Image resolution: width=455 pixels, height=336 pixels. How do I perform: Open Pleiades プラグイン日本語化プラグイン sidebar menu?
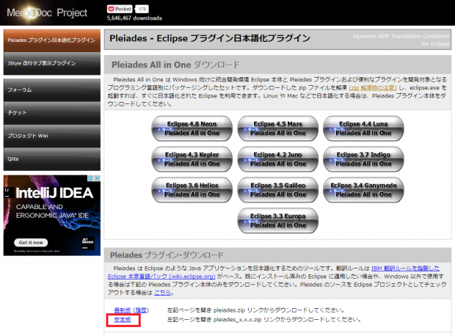point(52,40)
